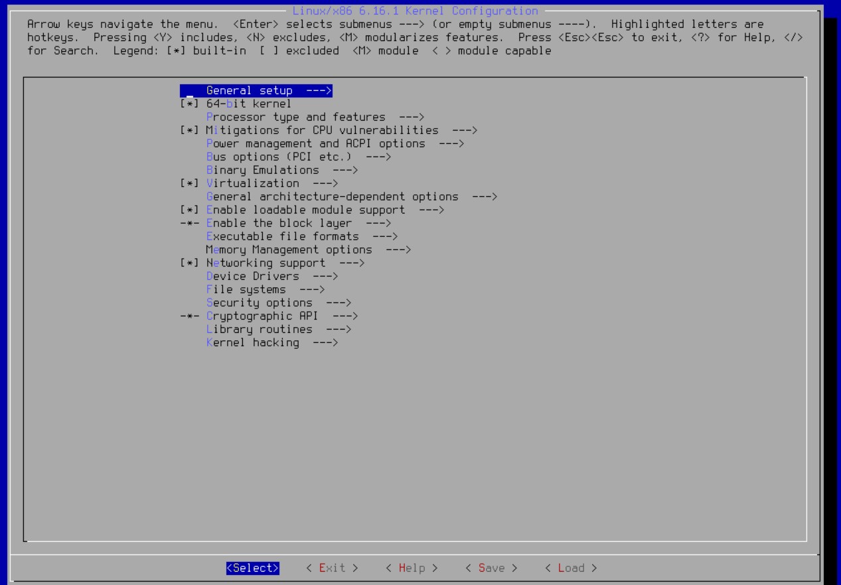
Task: Toggle the 64-bit kernel checkbox
Action: pos(189,103)
